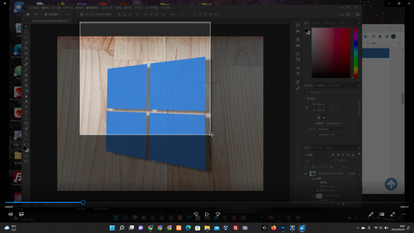
Task: Open the ウィンドウ(W) menu in Photoshop
Action: point(152,8)
